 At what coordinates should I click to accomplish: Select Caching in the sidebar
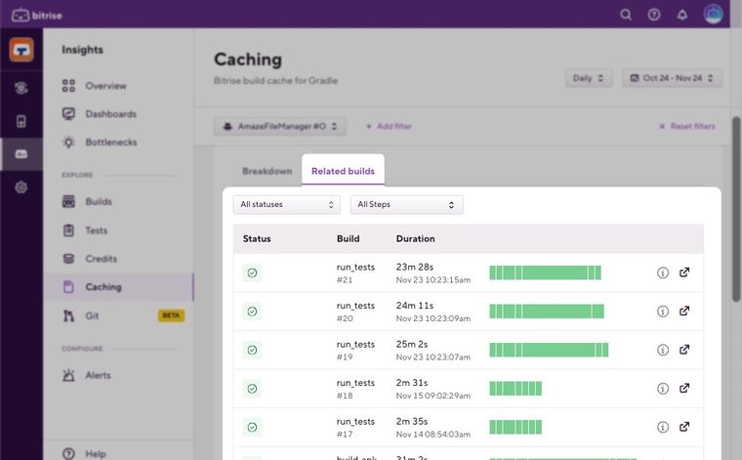pos(118,287)
